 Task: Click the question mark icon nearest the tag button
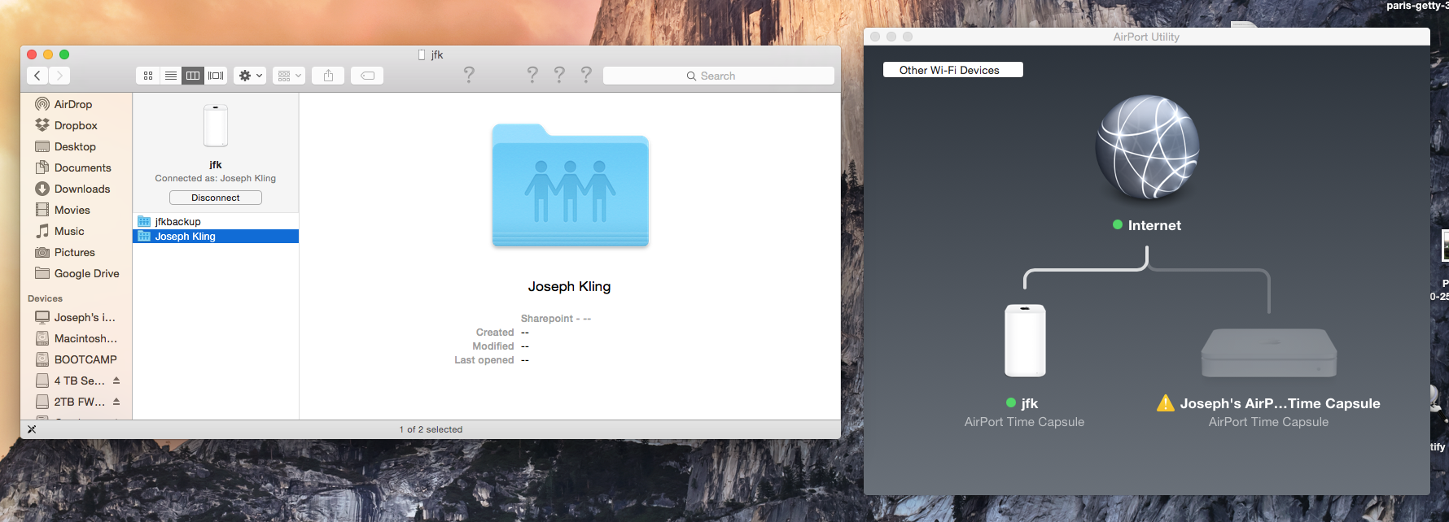[469, 75]
